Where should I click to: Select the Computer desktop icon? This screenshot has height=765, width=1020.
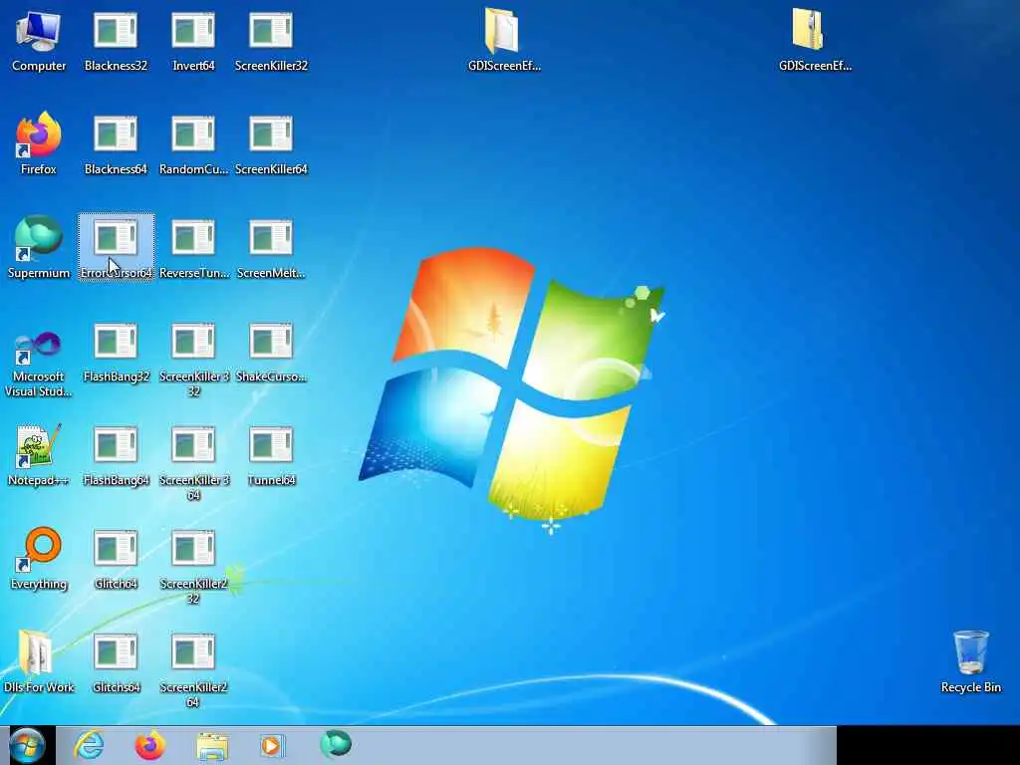[39, 41]
